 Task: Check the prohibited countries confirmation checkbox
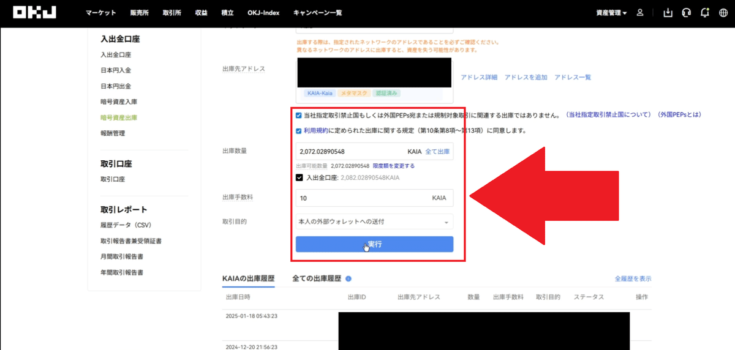pyautogui.click(x=298, y=115)
